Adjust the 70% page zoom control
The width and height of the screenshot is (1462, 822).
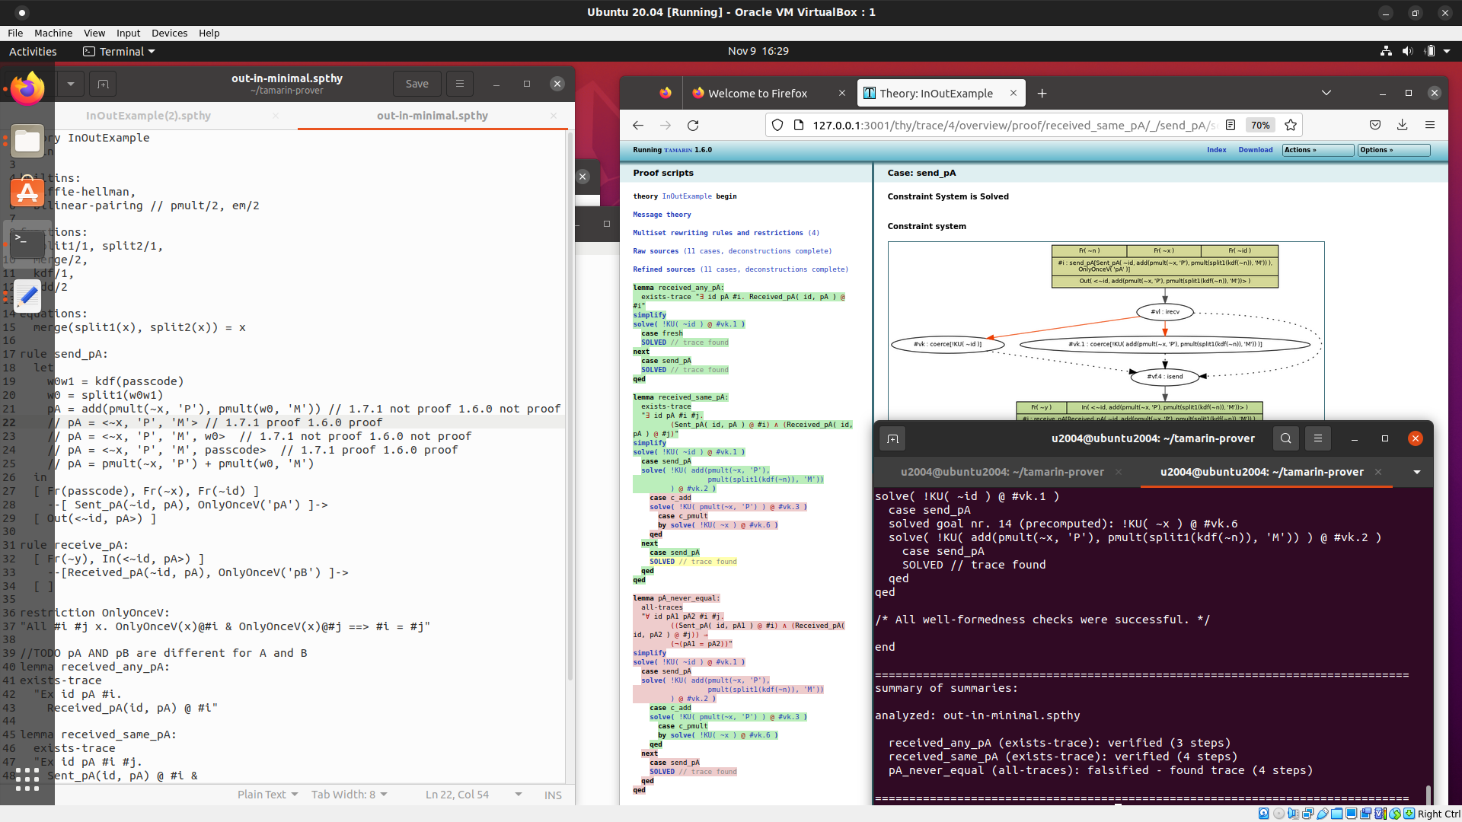coord(1260,125)
